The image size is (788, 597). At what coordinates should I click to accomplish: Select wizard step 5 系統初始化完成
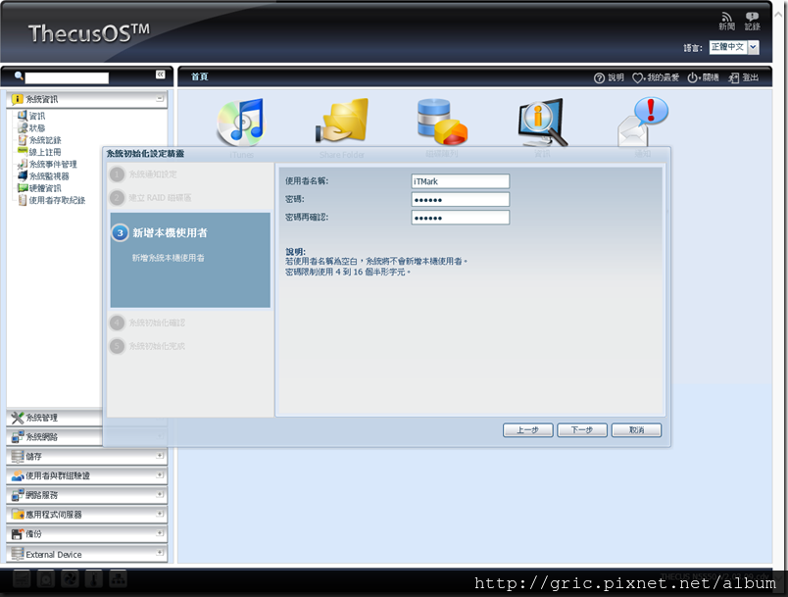coord(147,346)
